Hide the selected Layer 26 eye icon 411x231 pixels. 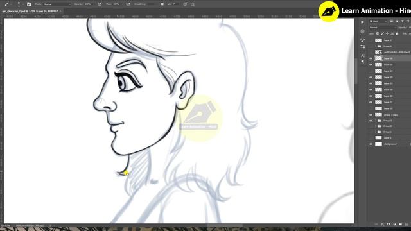371,58
